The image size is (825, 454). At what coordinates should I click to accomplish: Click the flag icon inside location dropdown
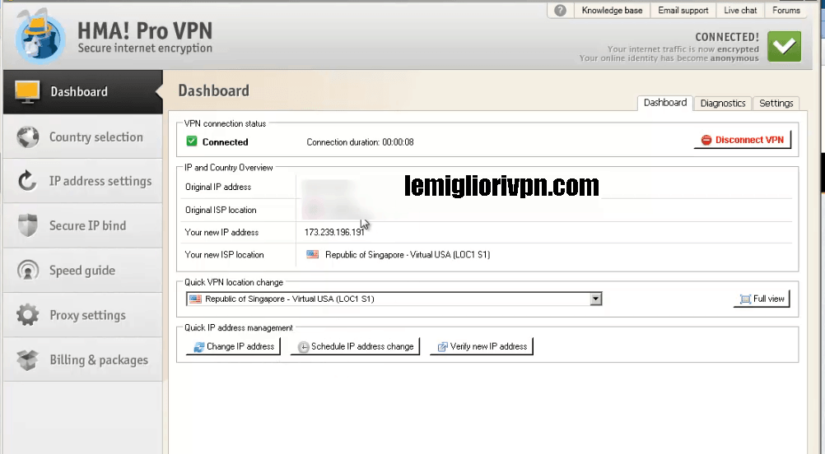pyautogui.click(x=195, y=299)
